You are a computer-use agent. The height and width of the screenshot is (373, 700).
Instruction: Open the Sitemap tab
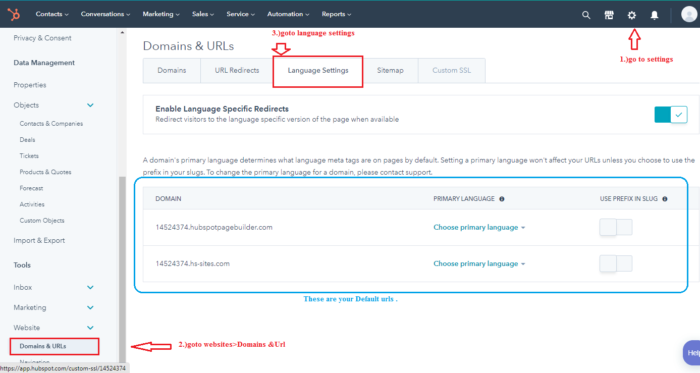390,70
